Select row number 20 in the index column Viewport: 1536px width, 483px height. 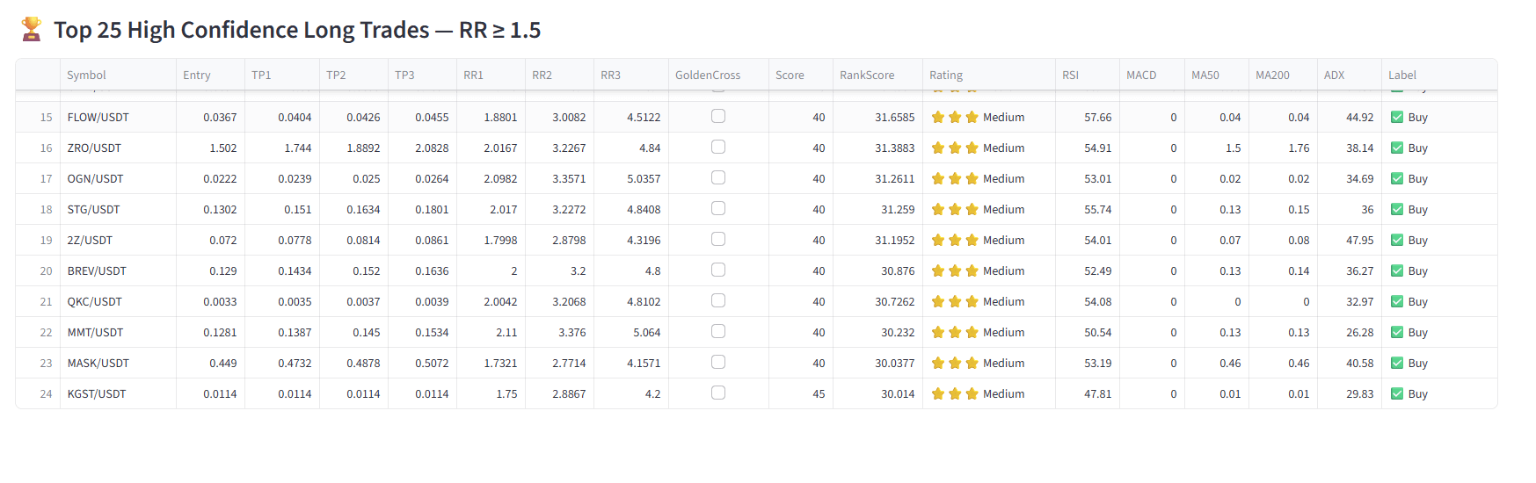46,271
